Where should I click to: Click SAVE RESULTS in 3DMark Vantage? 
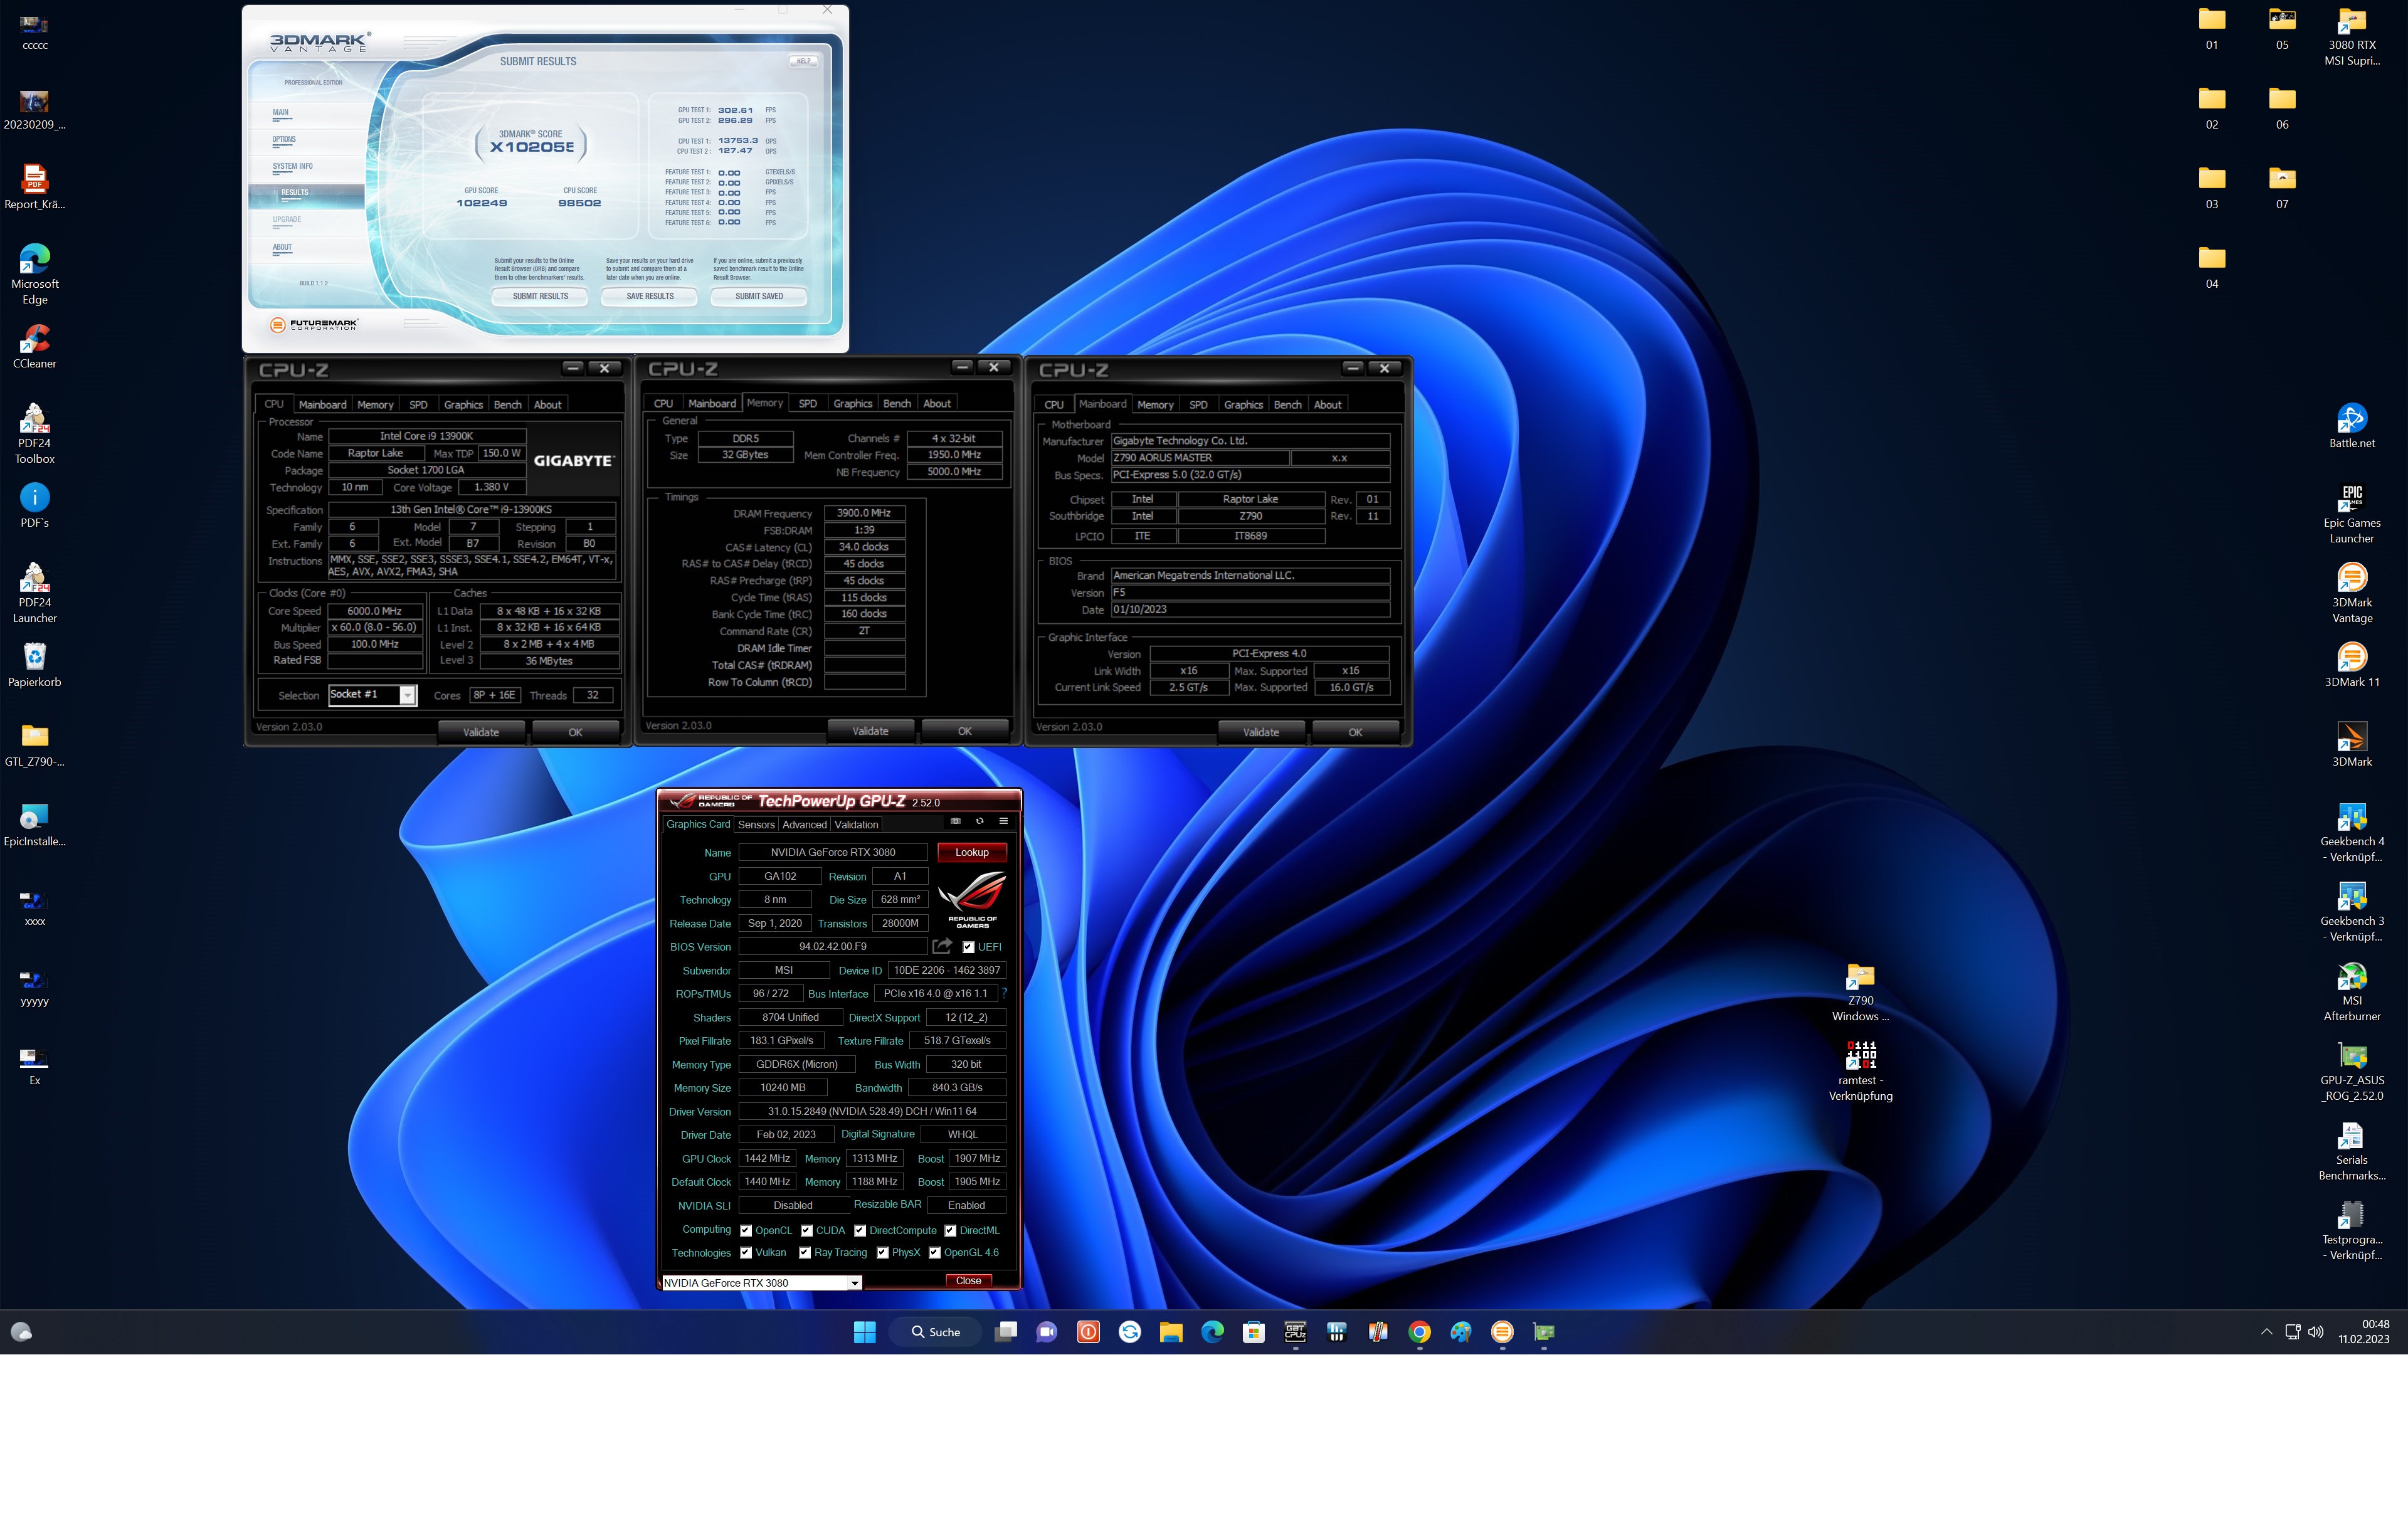click(650, 296)
